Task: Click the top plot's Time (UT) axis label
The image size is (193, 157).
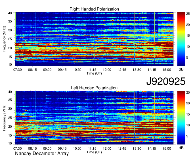Action: coord(94,73)
